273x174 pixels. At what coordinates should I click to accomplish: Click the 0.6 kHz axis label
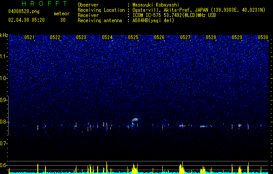[4, 165]
